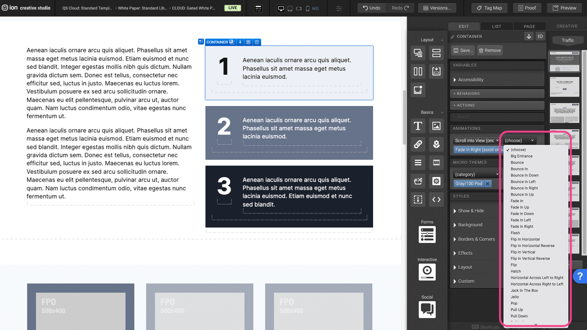Click the Interactive video player icon

427,272
